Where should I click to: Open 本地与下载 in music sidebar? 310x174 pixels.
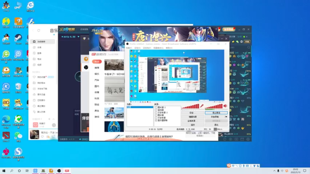click(x=43, y=89)
